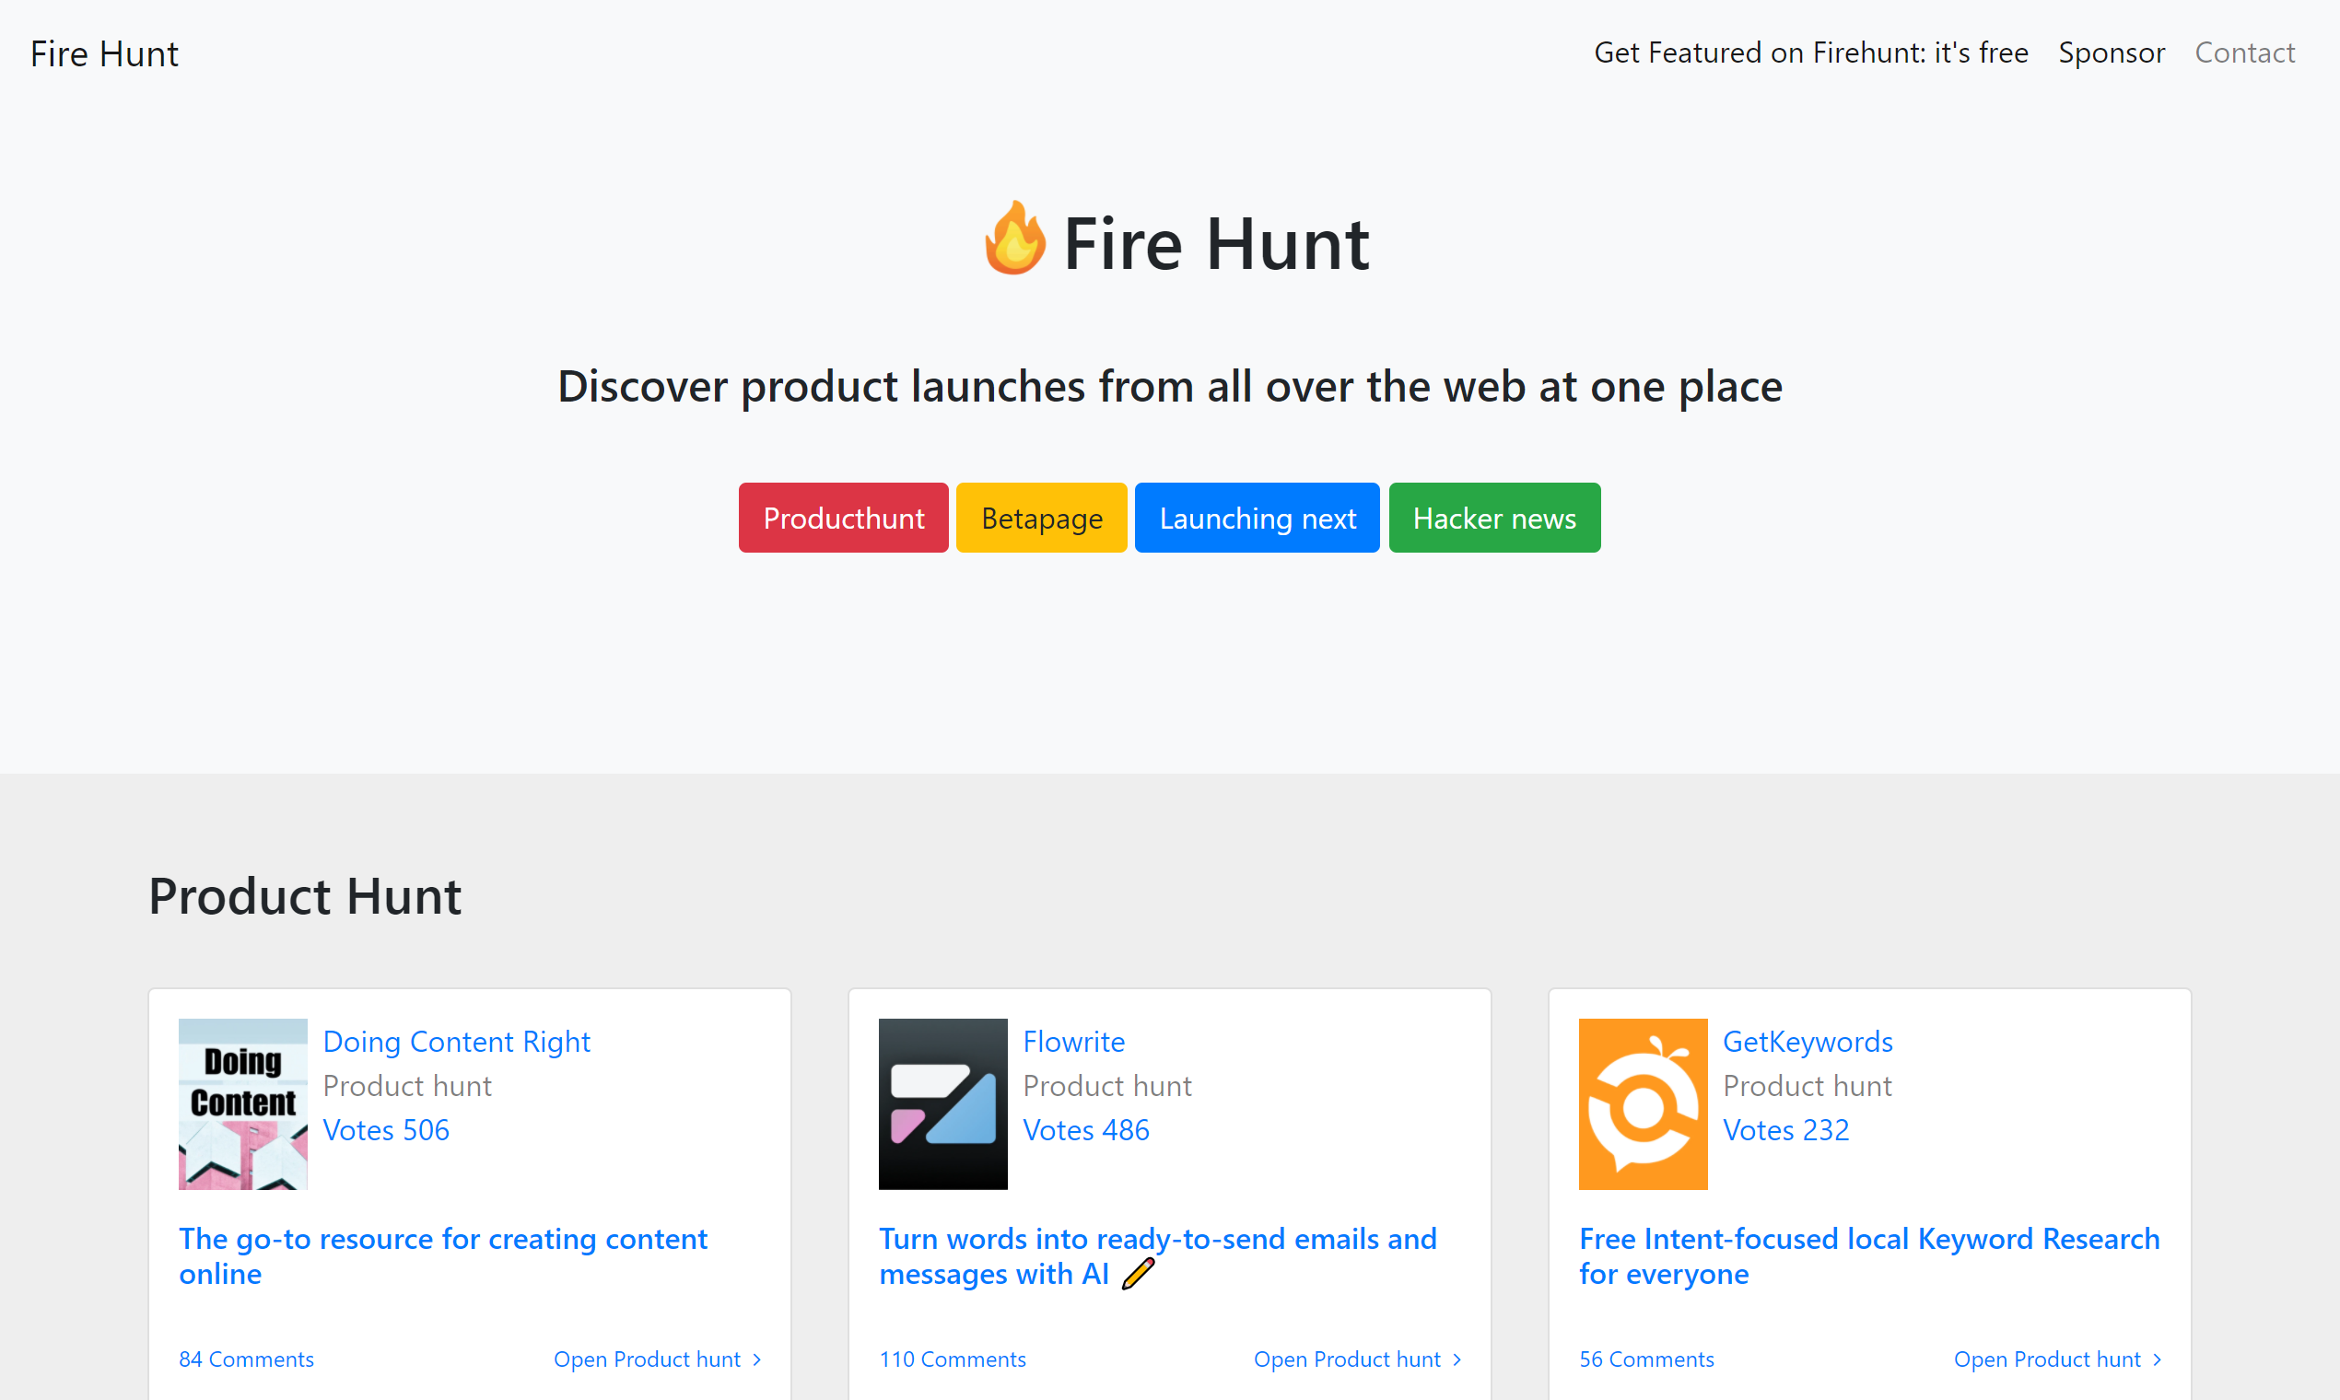Viewport: 2340px width, 1400px height.
Task: Open Product hunt link for Flowrite
Action: pyautogui.click(x=1357, y=1359)
